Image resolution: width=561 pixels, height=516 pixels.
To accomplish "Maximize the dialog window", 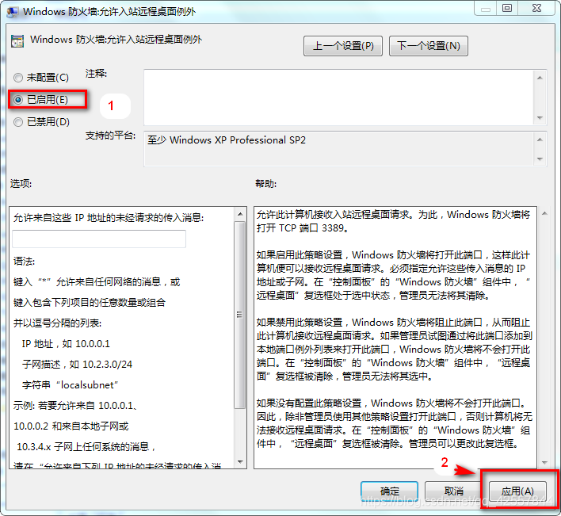I will point(507,9).
